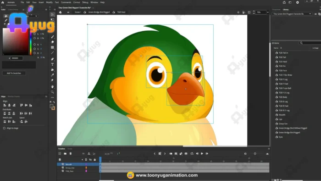This screenshot has width=321, height=181.
Task: Choose the Zoom magnifier tool
Action: 52,92
